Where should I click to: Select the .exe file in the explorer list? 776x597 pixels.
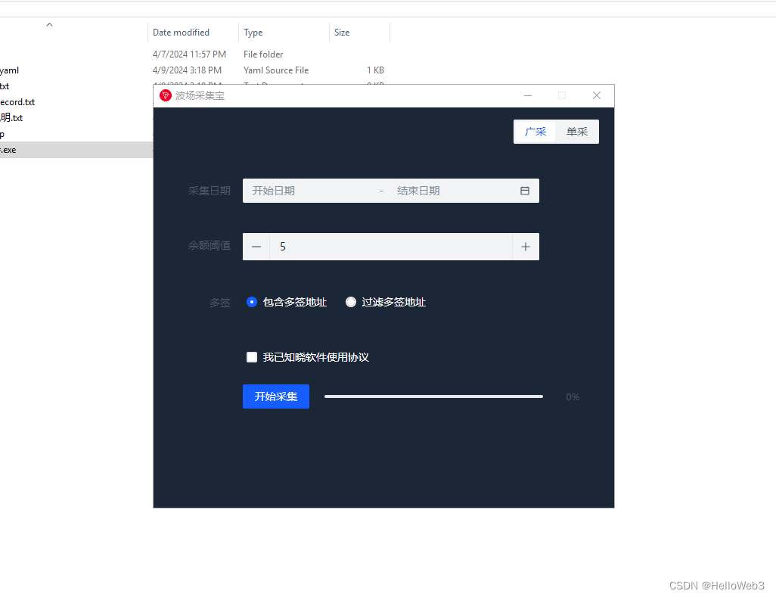point(9,149)
